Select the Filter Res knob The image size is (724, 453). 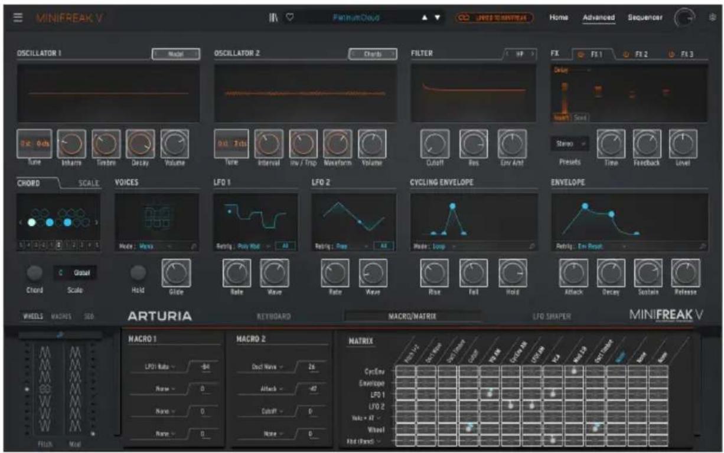474,144
